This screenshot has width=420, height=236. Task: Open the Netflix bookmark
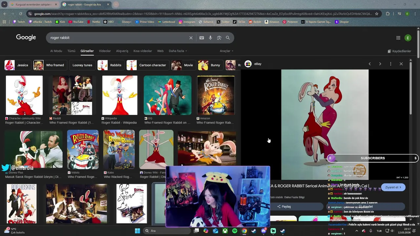click(94, 22)
